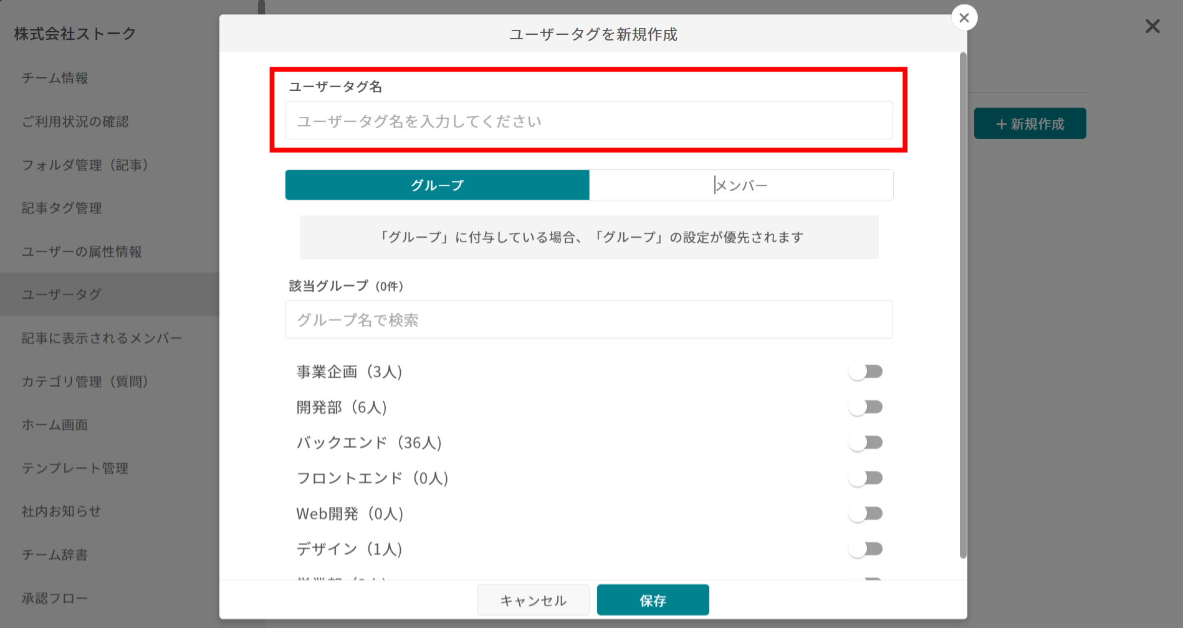Viewport: 1183px width, 628px height.
Task: Click the グループ名で検索 search field
Action: [x=588, y=319]
